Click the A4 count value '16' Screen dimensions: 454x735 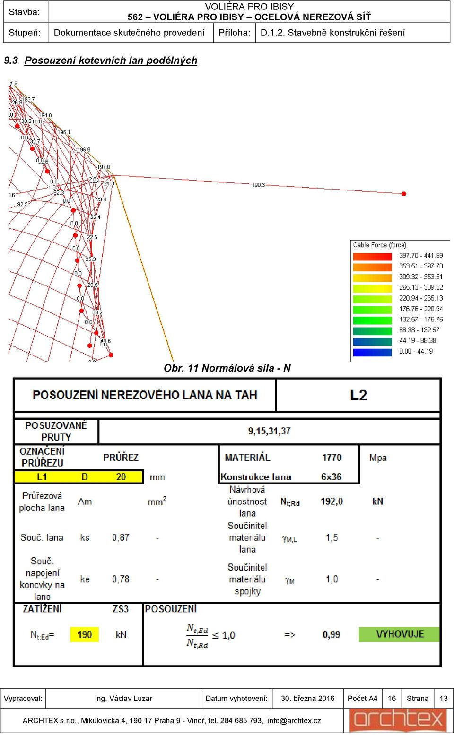click(392, 698)
